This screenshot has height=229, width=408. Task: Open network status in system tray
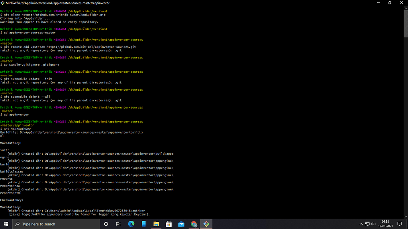(367, 224)
